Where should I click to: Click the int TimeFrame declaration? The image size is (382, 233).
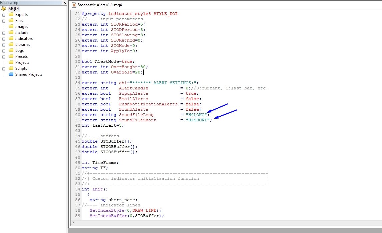[x=100, y=163]
